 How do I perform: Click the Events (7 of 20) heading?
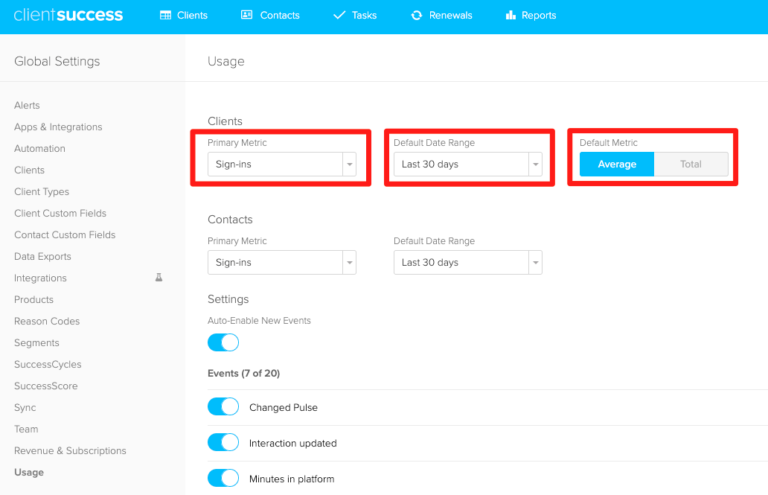pyautogui.click(x=244, y=373)
